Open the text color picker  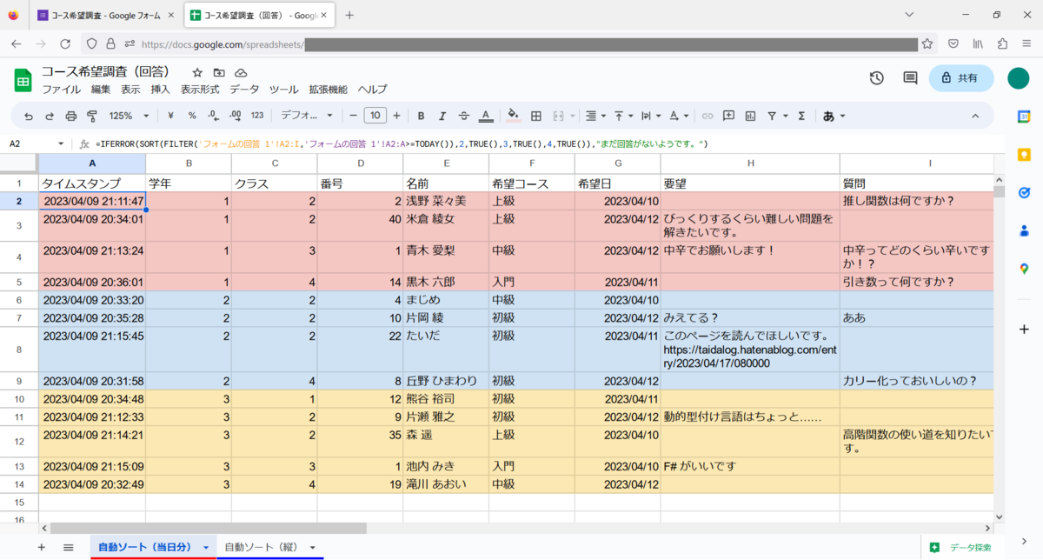(486, 116)
